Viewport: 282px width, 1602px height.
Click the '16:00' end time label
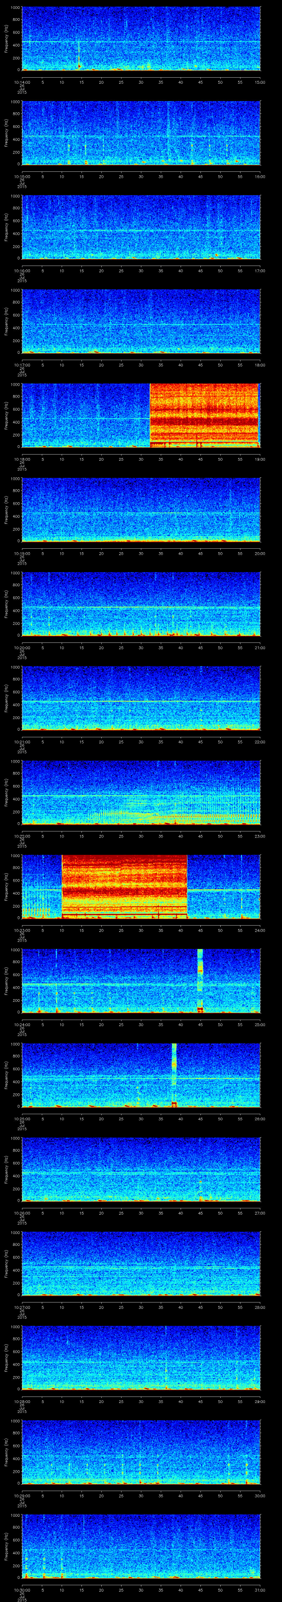pos(260,177)
